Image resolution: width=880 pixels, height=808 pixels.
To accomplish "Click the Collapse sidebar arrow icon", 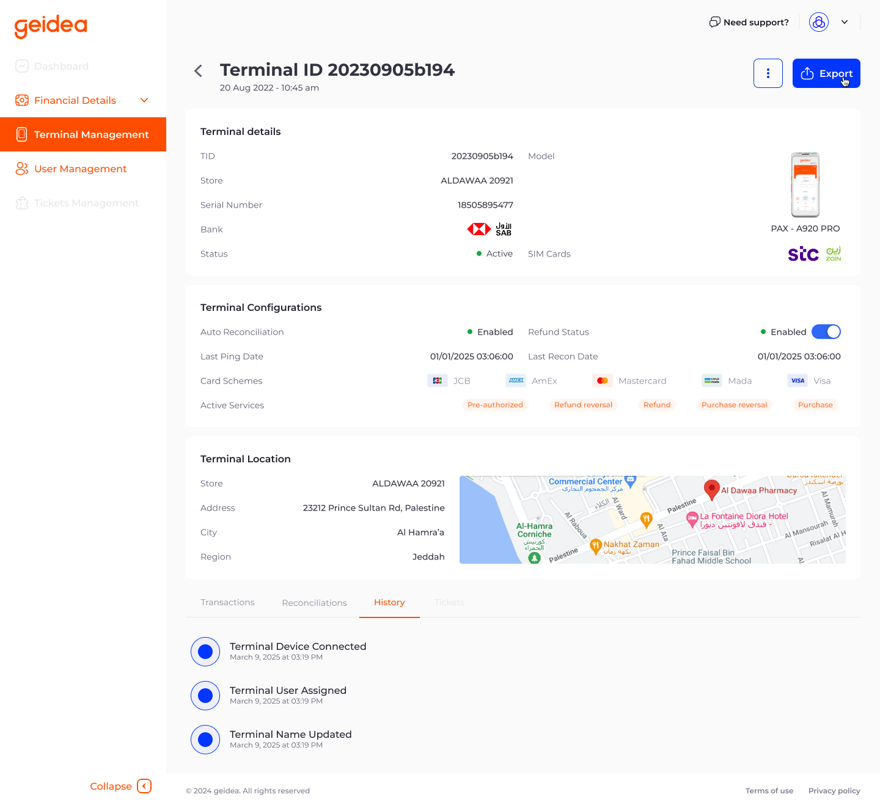I will coord(144,786).
